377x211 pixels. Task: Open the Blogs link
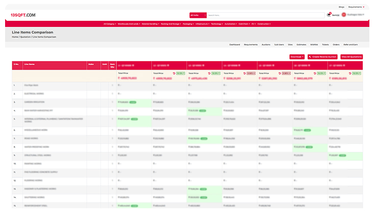click(x=341, y=7)
